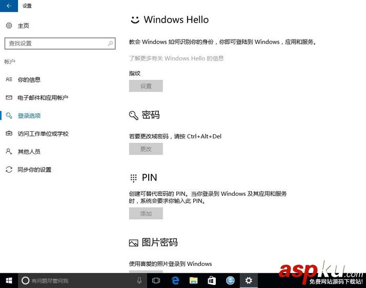Click the 指纹 label
366x288 pixels.
pos(135,73)
